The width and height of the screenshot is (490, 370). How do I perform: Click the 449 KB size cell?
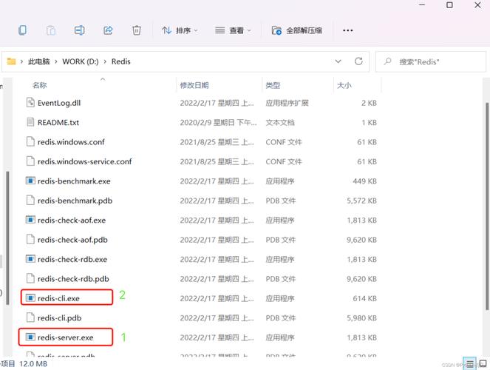(364, 181)
